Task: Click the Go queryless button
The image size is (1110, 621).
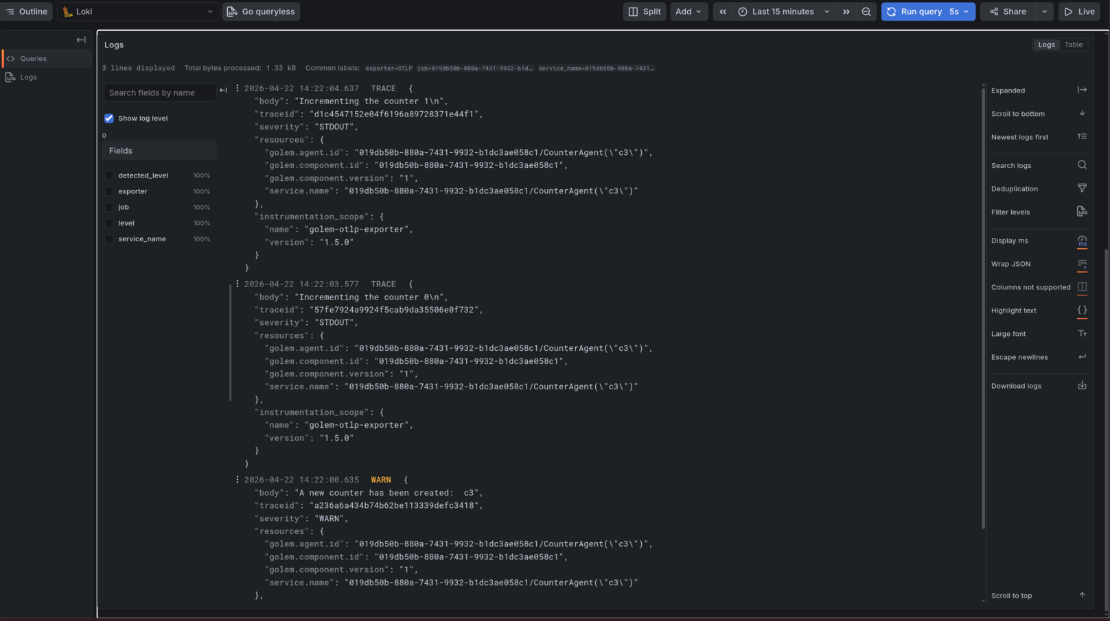Action: pyautogui.click(x=261, y=12)
